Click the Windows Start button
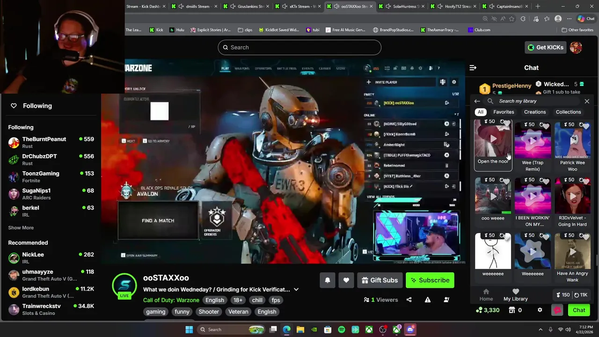The height and width of the screenshot is (337, 599). pyautogui.click(x=189, y=330)
